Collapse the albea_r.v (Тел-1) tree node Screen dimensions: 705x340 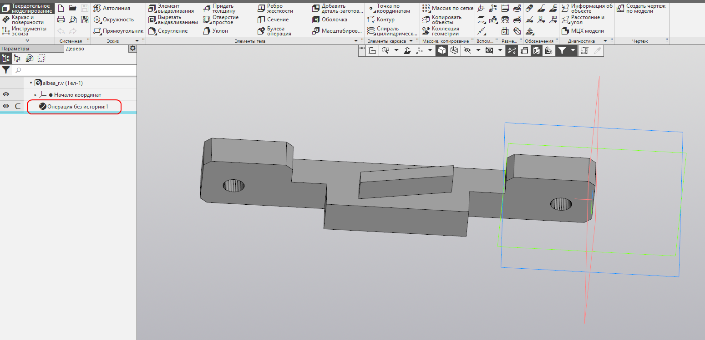pyautogui.click(x=31, y=83)
